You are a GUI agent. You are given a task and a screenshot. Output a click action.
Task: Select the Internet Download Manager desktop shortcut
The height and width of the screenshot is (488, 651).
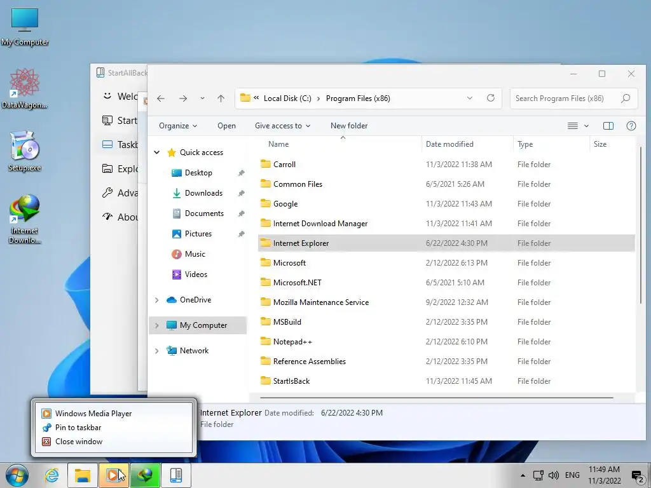pyautogui.click(x=25, y=219)
